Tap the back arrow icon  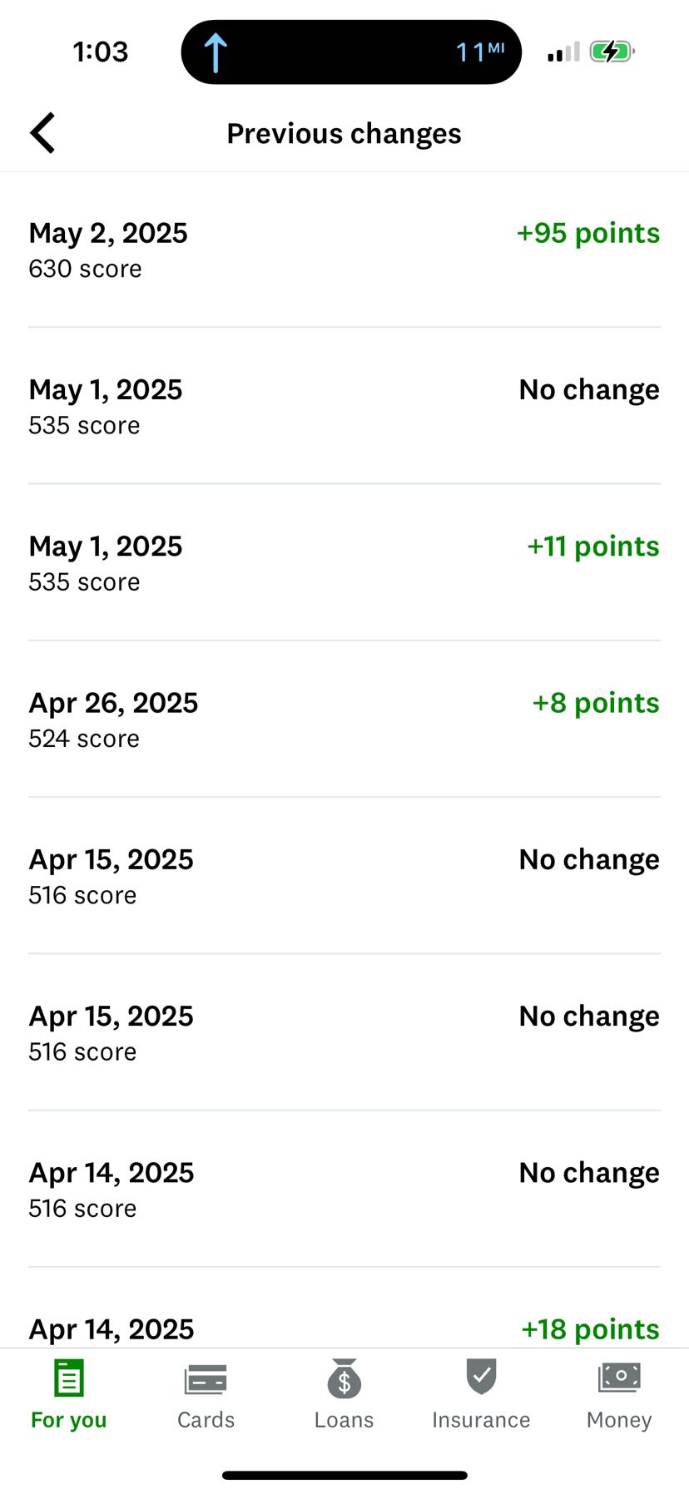43,133
